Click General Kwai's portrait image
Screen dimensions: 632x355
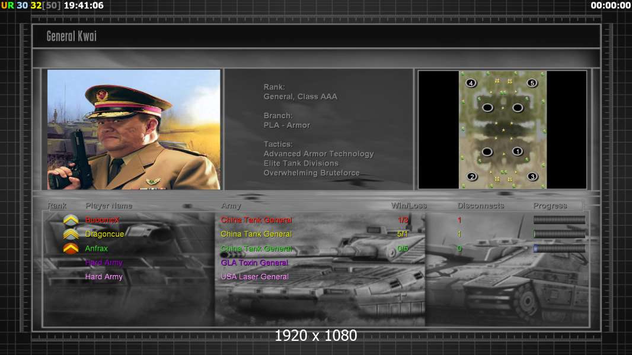pyautogui.click(x=134, y=130)
